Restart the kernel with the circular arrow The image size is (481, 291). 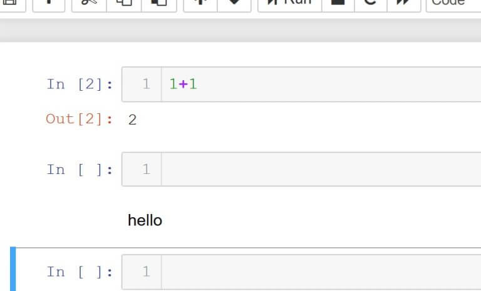[370, 3]
